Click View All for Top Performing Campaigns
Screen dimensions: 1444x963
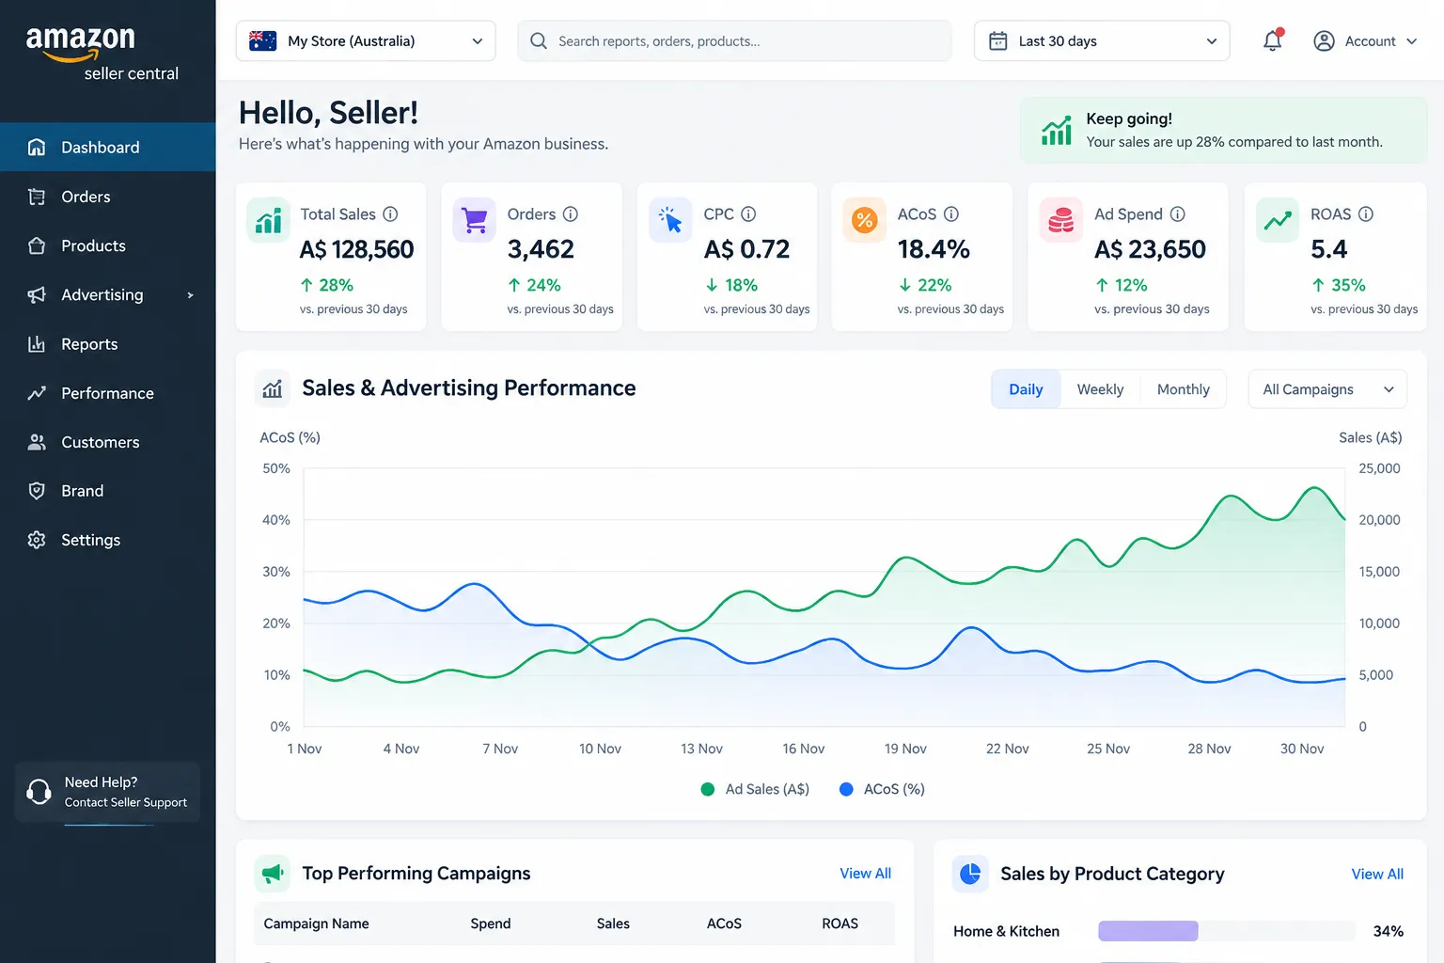tap(865, 874)
